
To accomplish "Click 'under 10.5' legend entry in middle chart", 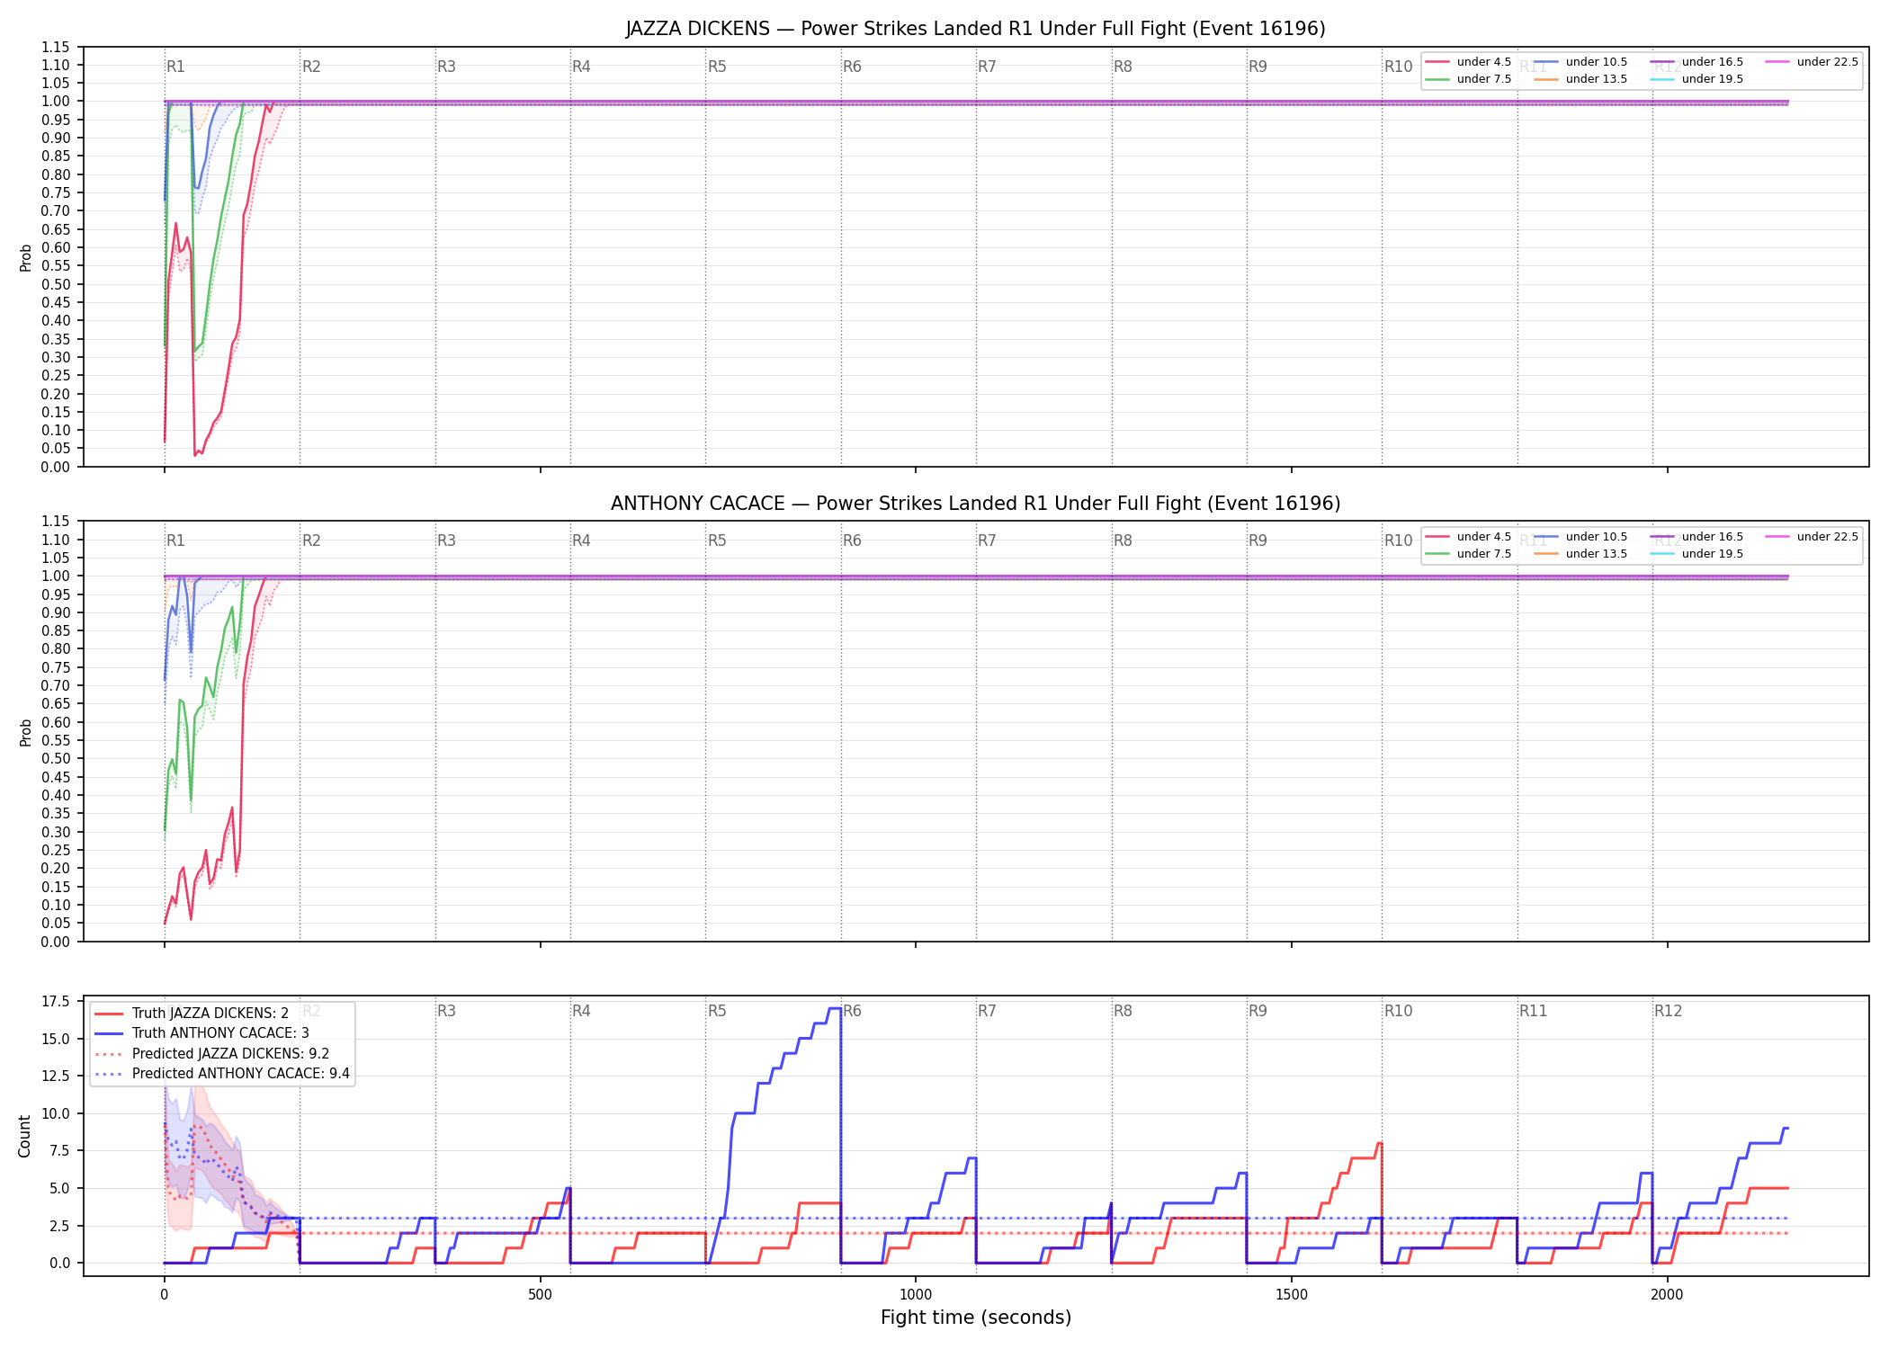I will pos(1580,537).
